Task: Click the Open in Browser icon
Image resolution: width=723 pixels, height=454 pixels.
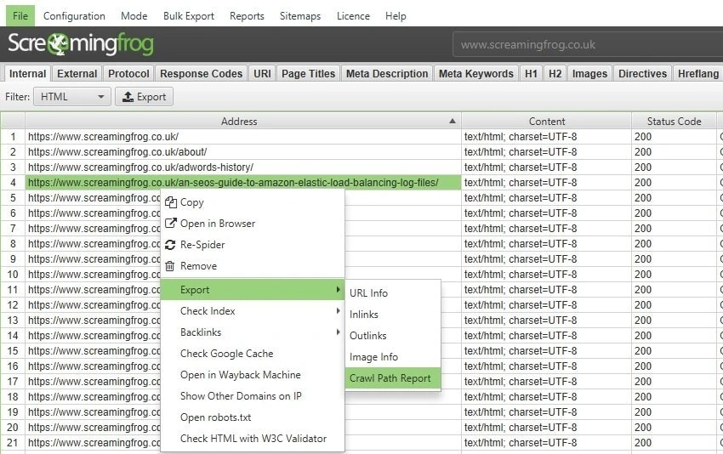Action: (x=170, y=224)
